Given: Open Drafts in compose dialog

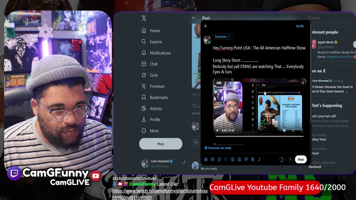Looking at the screenshot, I should click(300, 26).
